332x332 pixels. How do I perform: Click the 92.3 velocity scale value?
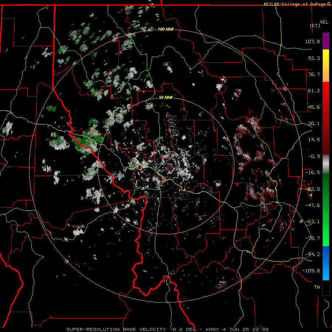pos(314,58)
